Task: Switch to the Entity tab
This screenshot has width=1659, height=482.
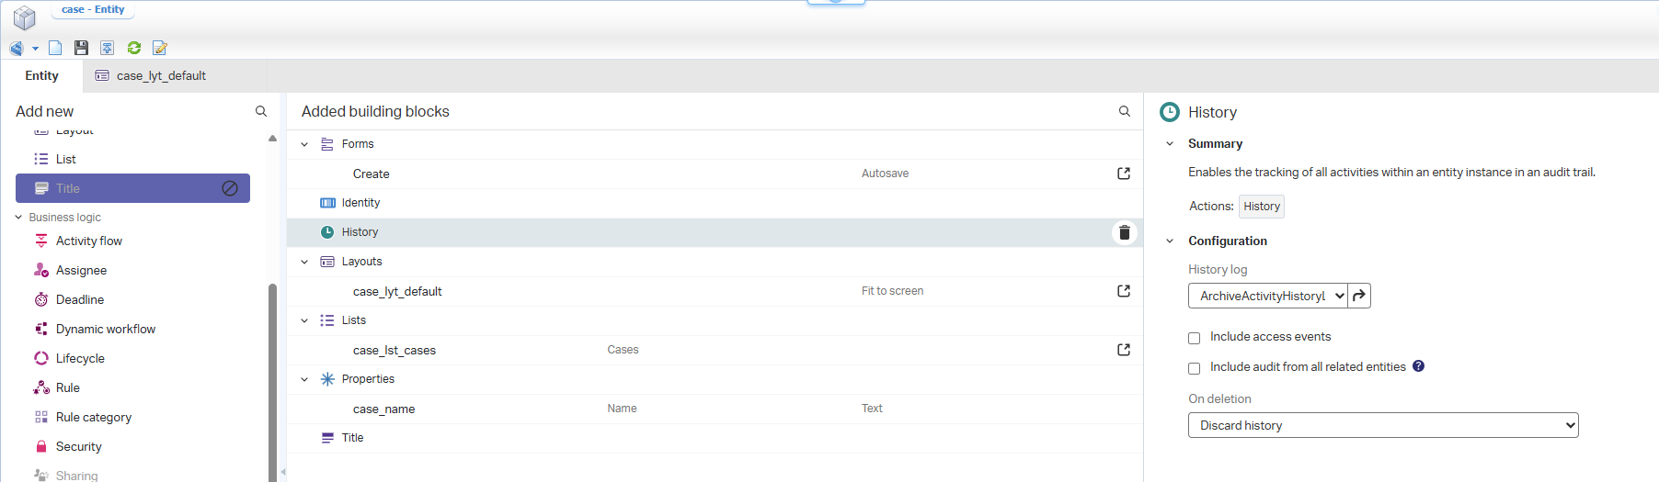Action: pos(41,75)
